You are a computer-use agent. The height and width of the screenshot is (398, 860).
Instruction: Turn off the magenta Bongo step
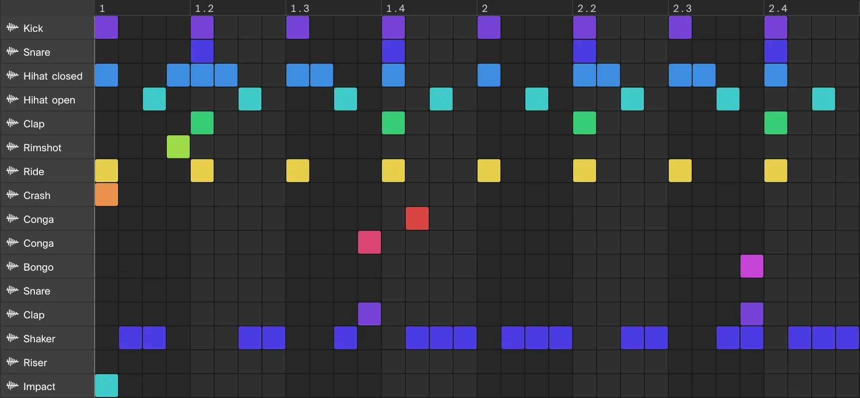[x=752, y=267]
